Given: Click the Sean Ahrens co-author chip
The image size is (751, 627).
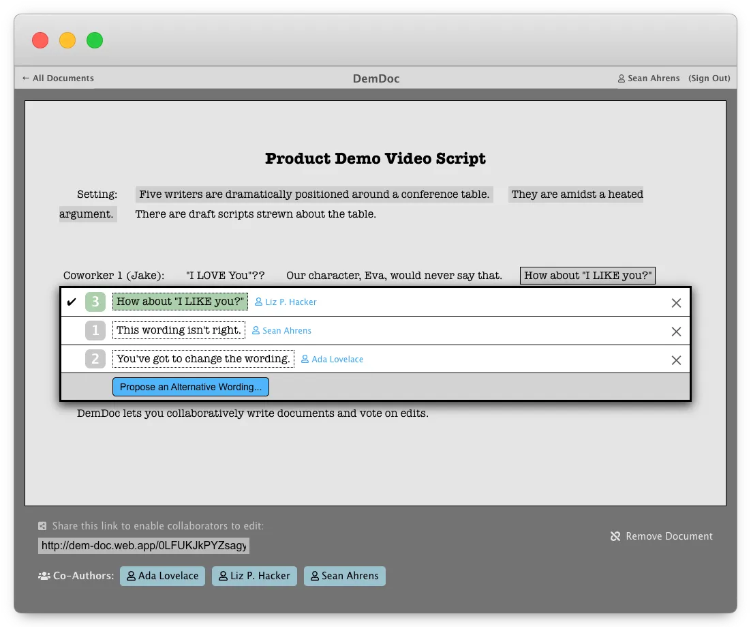Looking at the screenshot, I should click(x=344, y=576).
